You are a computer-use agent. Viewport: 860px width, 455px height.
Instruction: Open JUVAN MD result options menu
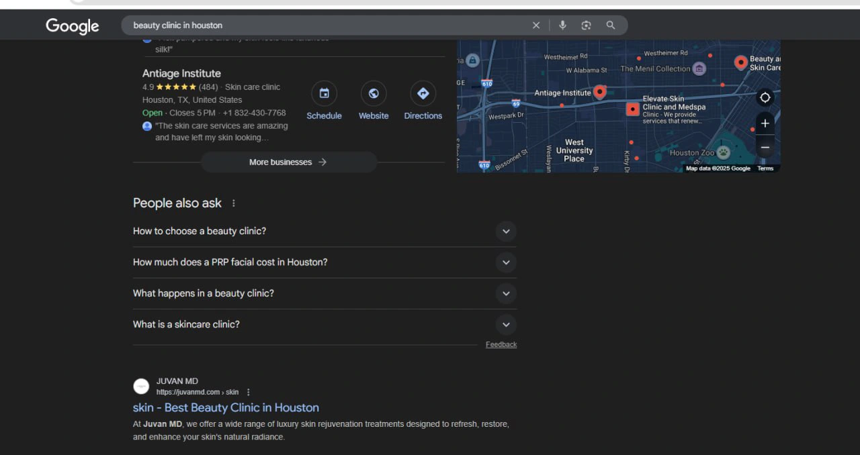[248, 392]
